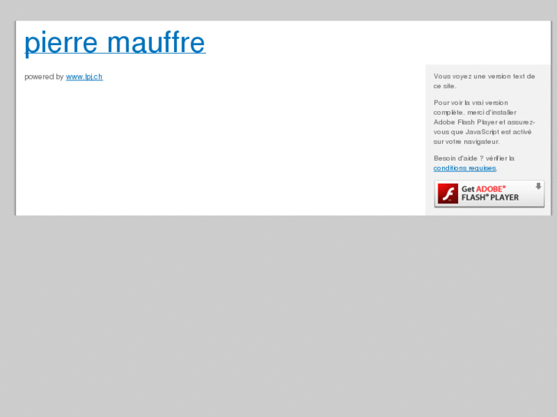Screen dimensions: 557x417
Task: Click the download arrow on Flash badge
Action: 539,186
